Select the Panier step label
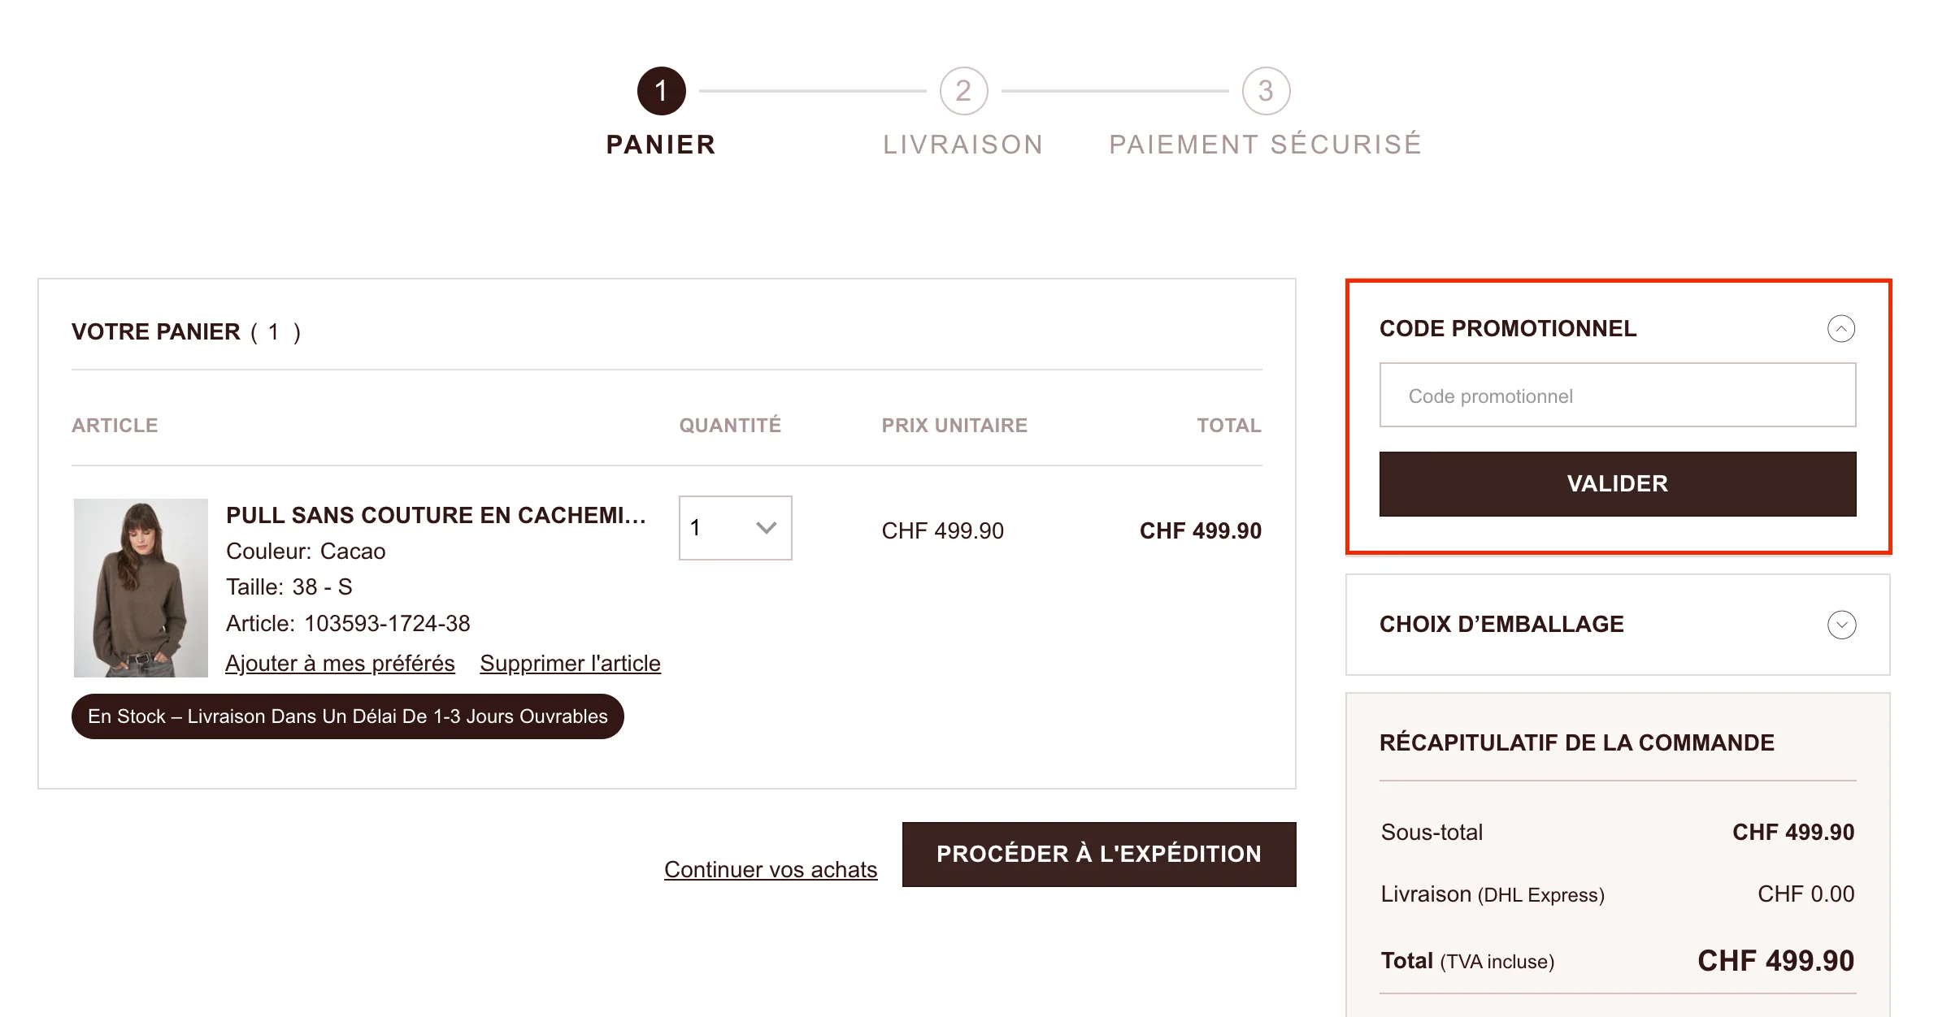This screenshot has height=1017, width=1938. [661, 144]
